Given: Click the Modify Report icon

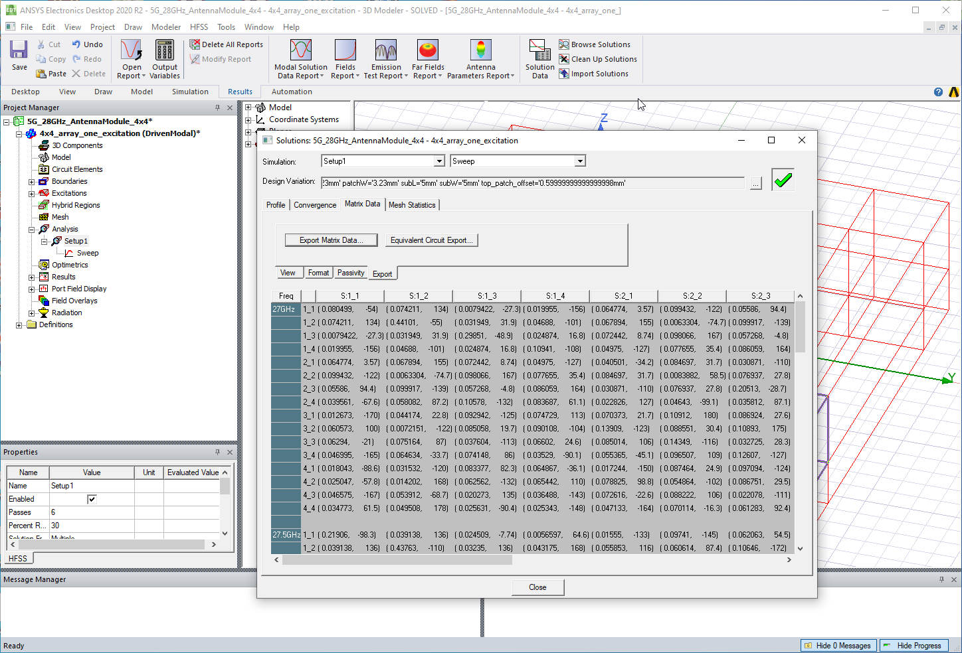Looking at the screenshot, I should coord(195,59).
